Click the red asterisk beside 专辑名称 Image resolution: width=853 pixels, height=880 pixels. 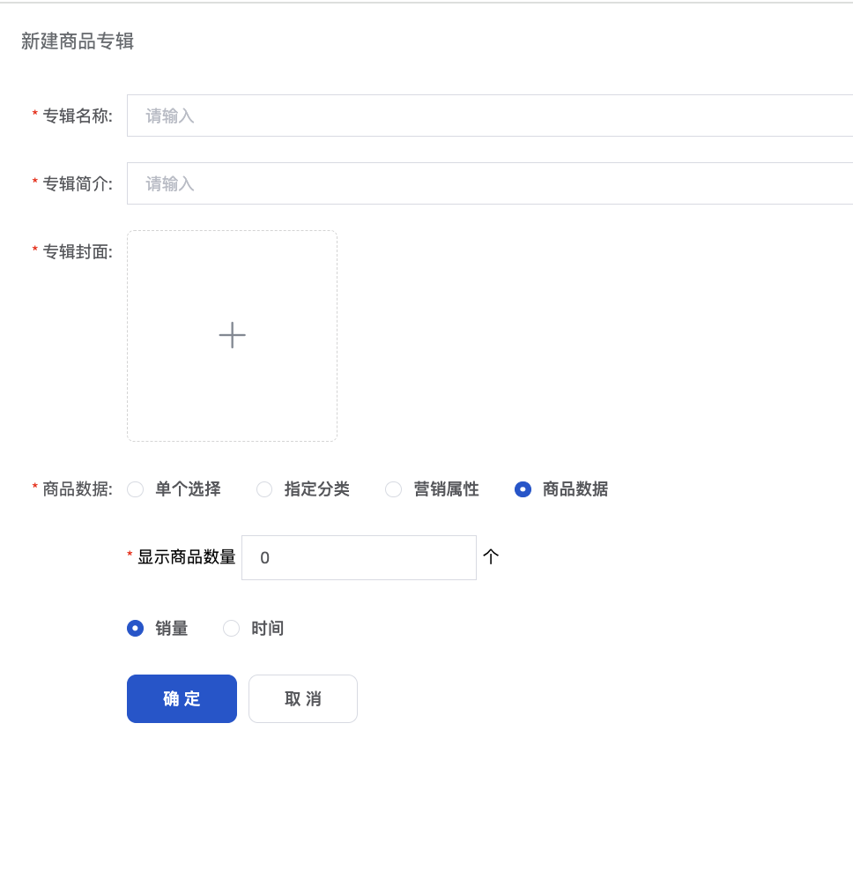(35, 116)
